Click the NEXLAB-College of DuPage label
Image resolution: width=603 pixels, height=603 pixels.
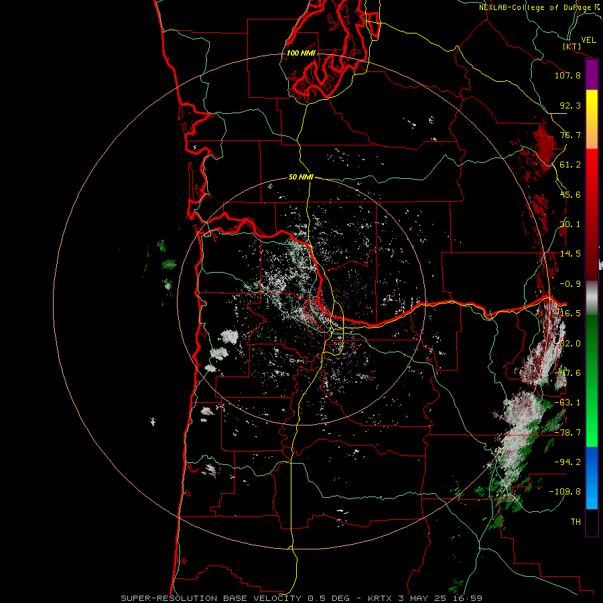pyautogui.click(x=535, y=7)
